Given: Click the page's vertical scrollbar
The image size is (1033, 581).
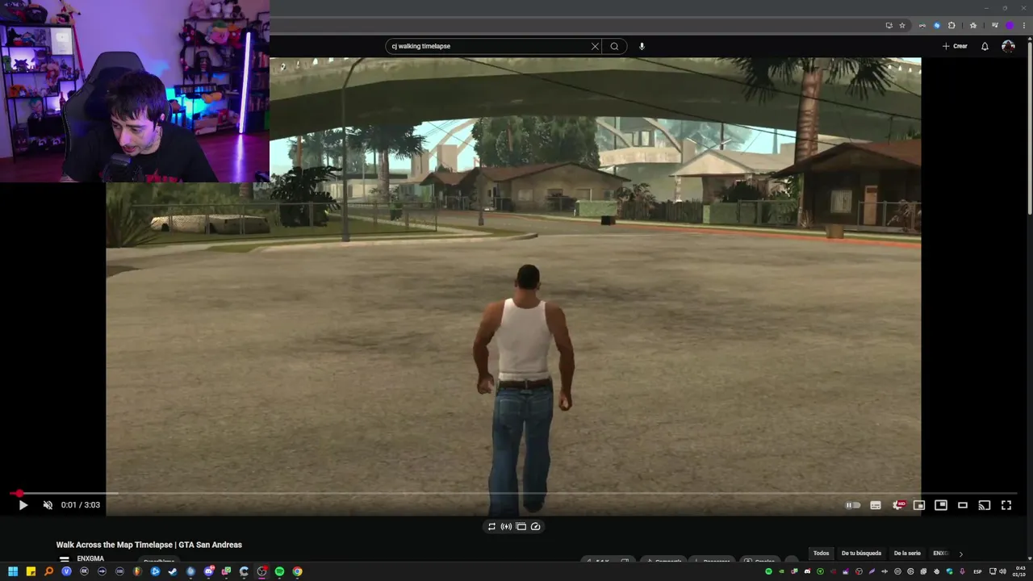Looking at the screenshot, I should pyautogui.click(x=1029, y=129).
